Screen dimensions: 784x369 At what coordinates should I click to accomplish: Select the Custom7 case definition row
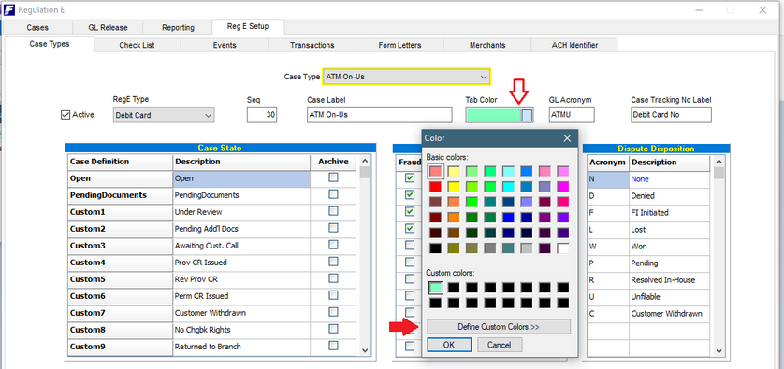(120, 313)
